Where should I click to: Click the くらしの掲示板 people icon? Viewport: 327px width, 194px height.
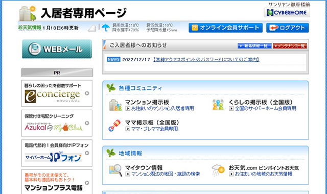click(x=218, y=105)
